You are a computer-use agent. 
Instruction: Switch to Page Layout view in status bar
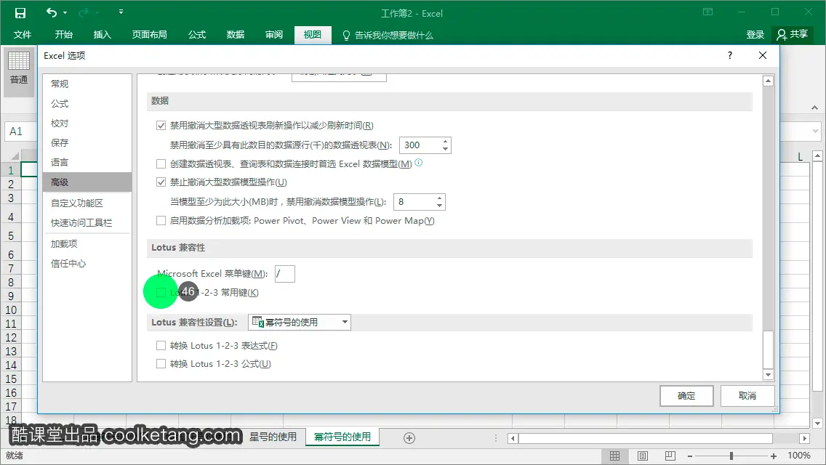coord(643,456)
